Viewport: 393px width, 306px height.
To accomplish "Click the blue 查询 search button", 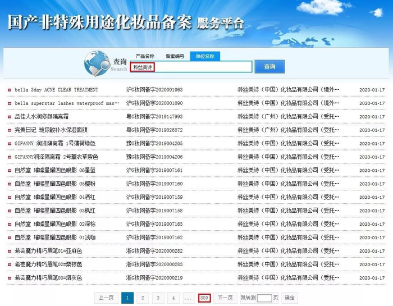I will point(269,66).
